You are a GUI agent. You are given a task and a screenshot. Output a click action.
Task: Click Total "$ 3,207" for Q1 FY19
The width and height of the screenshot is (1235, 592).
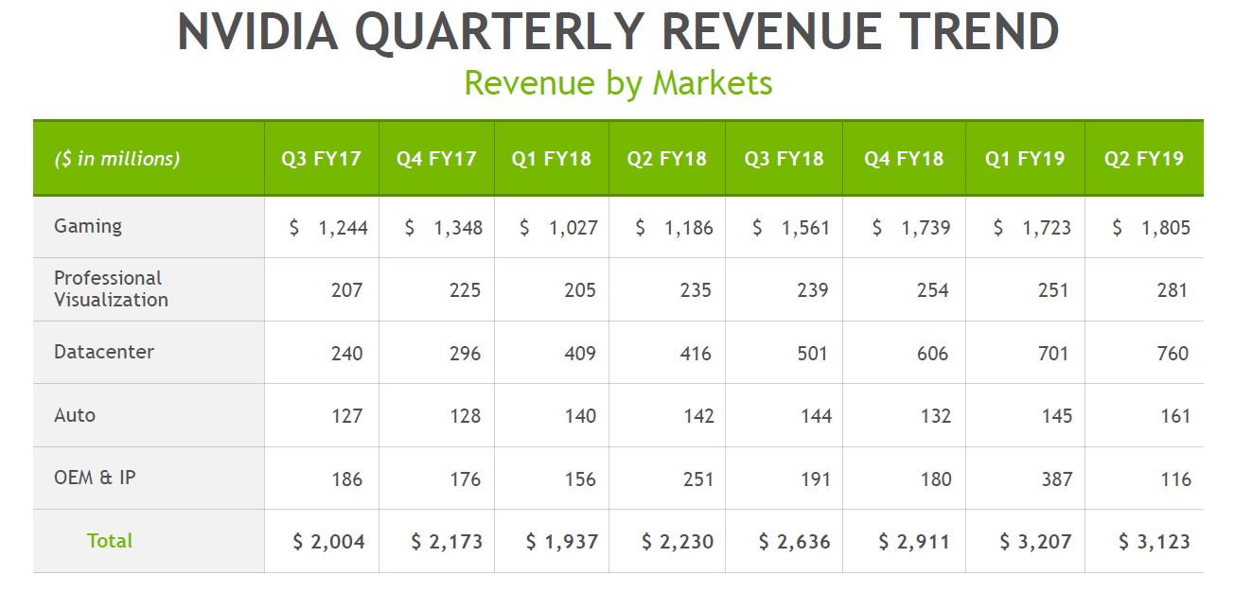point(1035,542)
